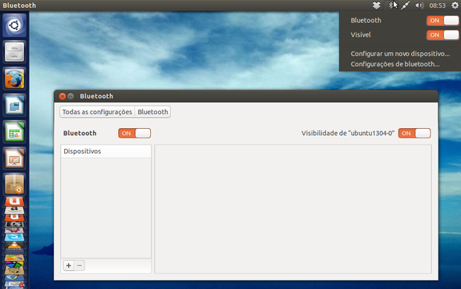Open Amazon launcher icon in the dock
The image size is (461, 289).
[14, 209]
